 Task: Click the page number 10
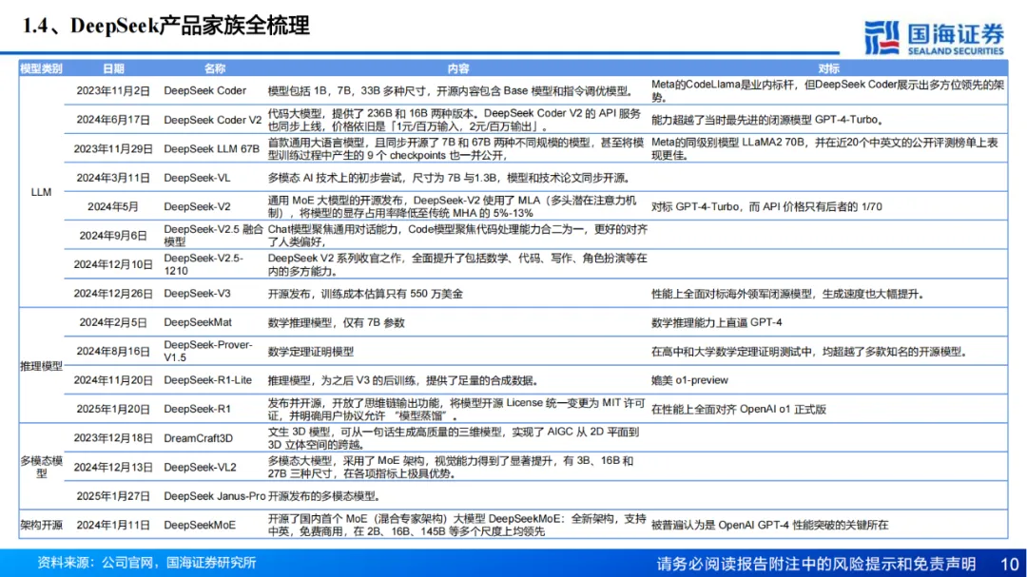(1009, 564)
